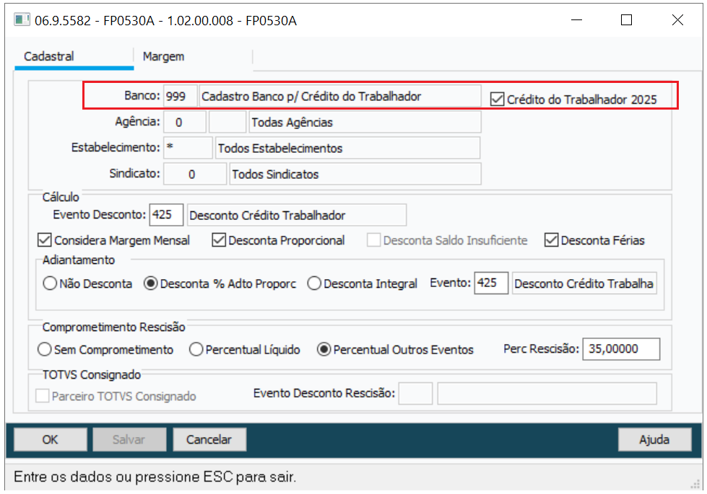707x494 pixels.
Task: Select the Agência input field
Action: pos(185,122)
